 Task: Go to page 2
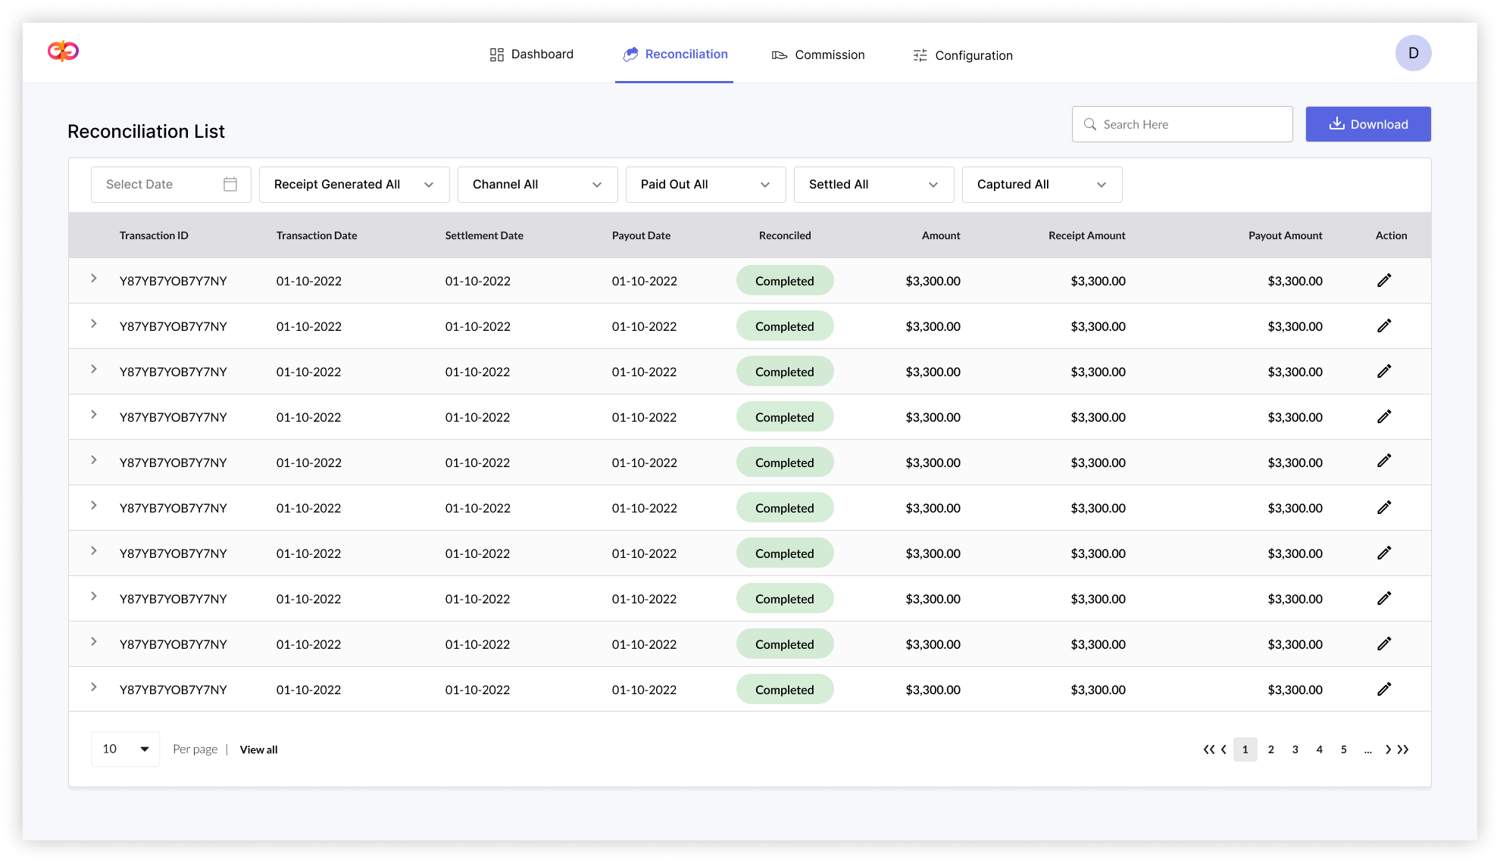tap(1271, 749)
